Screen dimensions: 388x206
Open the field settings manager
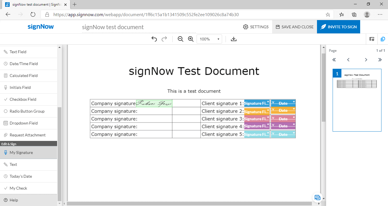click(372, 39)
